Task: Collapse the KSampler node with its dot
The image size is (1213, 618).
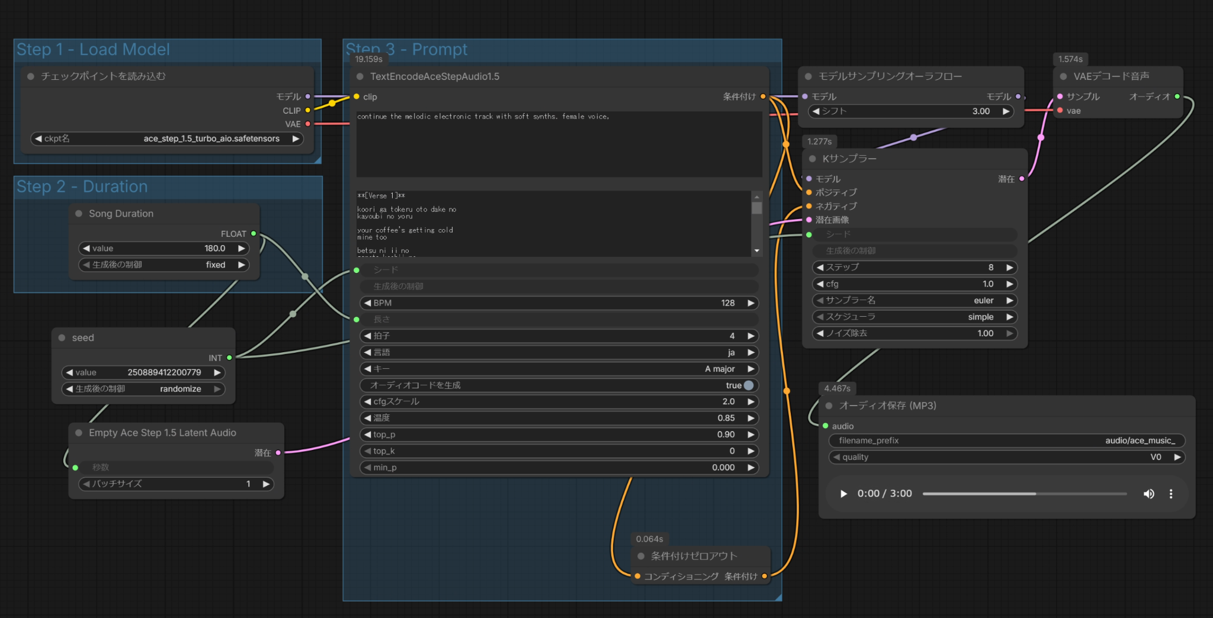Action: (813, 159)
